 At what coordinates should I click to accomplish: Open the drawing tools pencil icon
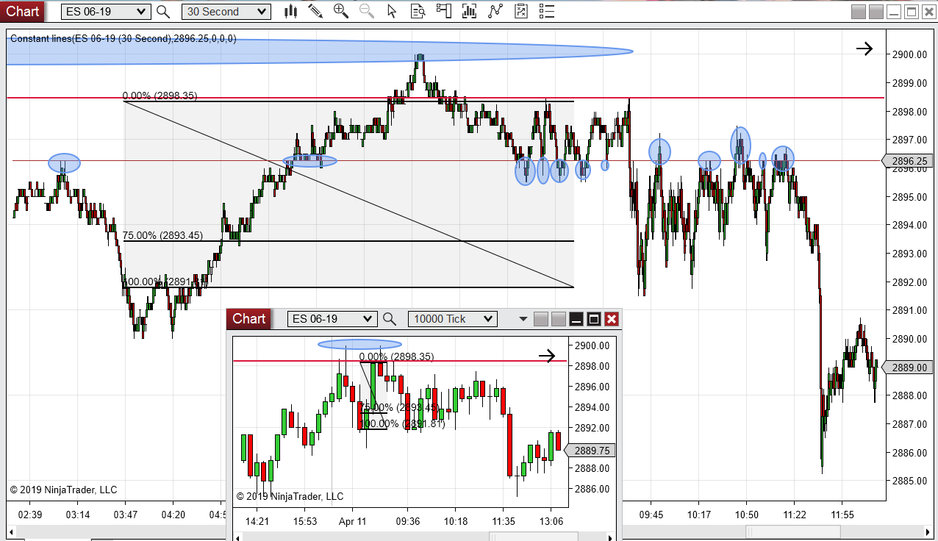315,11
